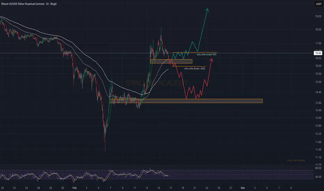Viewport: 324px width, 191px height.
Task: Click the date 21 on time axis
Action: pos(195,188)
